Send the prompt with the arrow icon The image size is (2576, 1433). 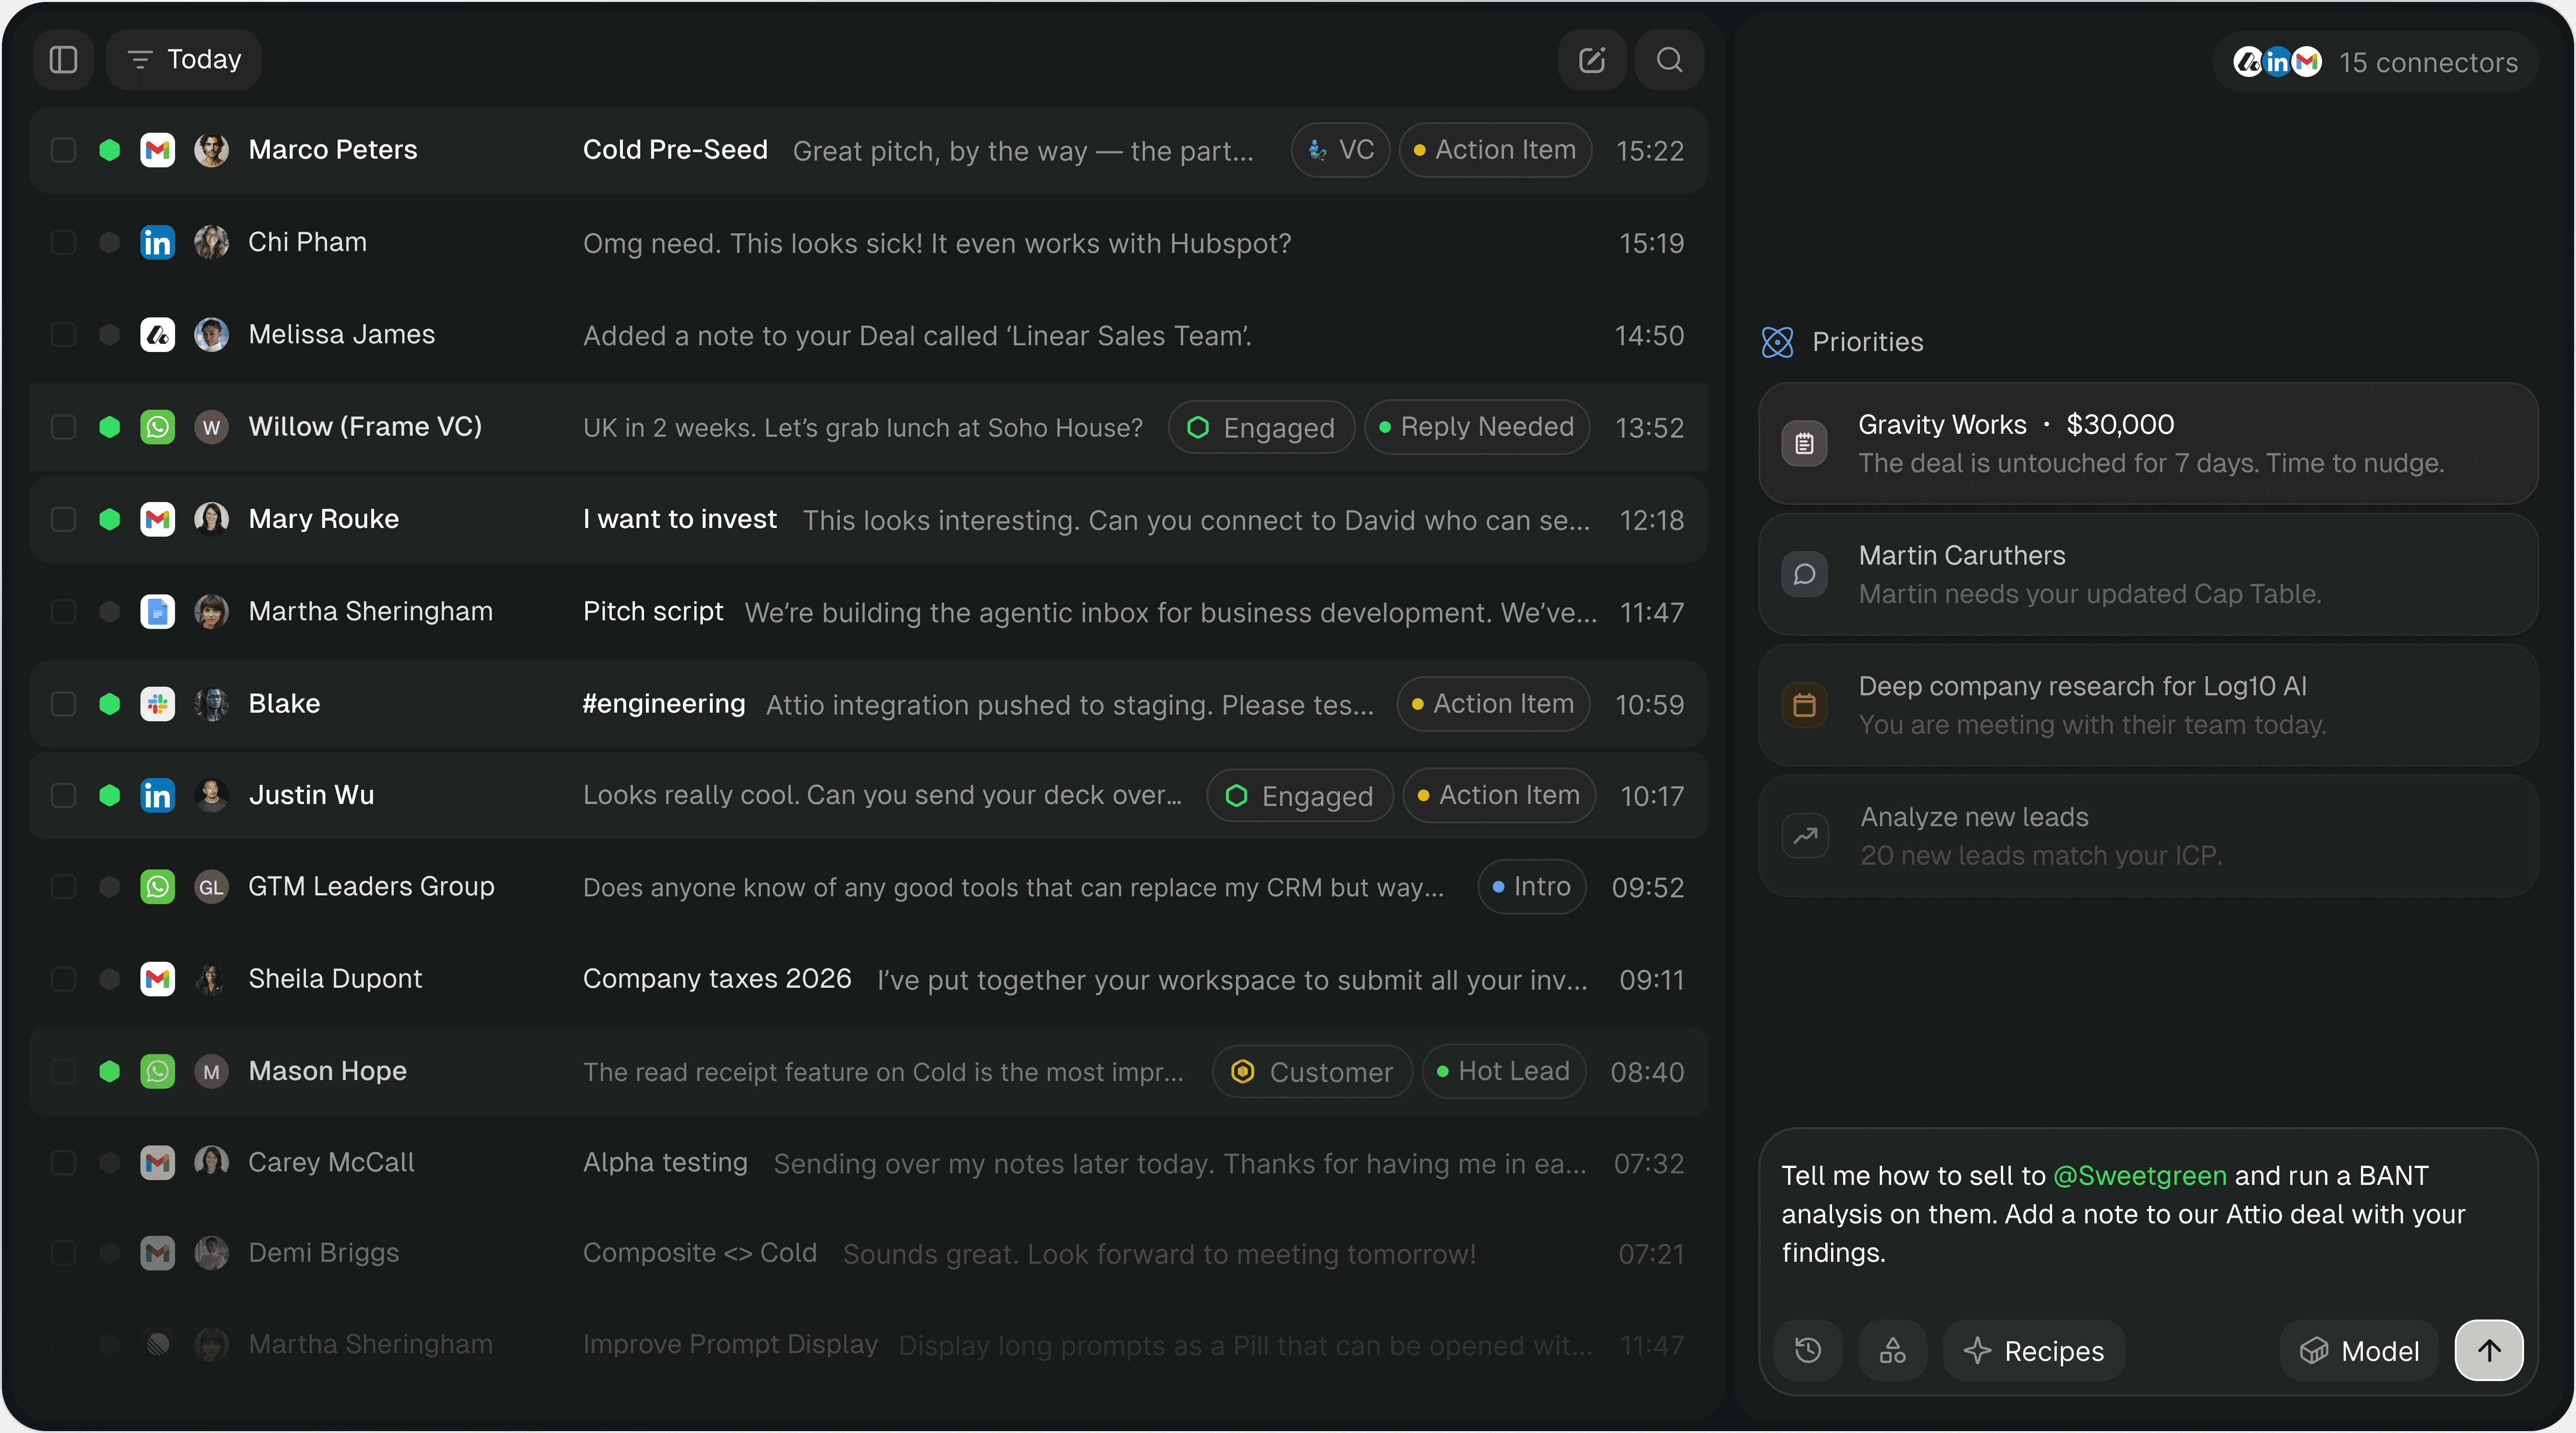coord(2488,1350)
